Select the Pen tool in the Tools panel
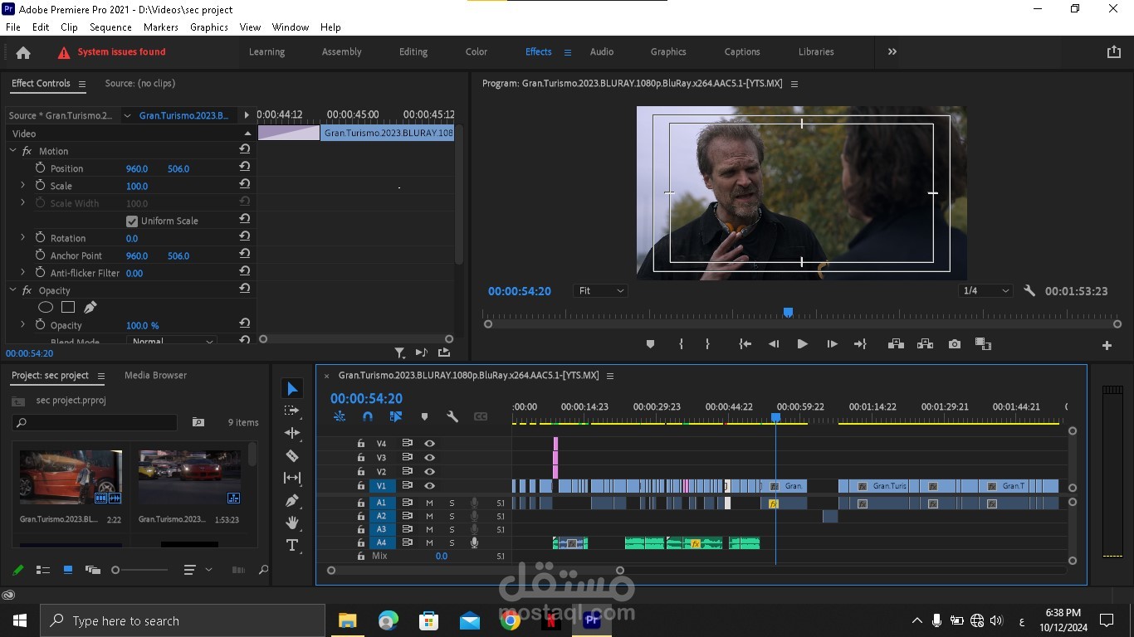Image resolution: width=1134 pixels, height=637 pixels. click(292, 500)
